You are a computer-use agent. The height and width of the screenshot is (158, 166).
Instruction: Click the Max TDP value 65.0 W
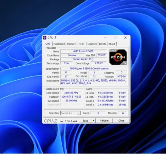(102, 55)
